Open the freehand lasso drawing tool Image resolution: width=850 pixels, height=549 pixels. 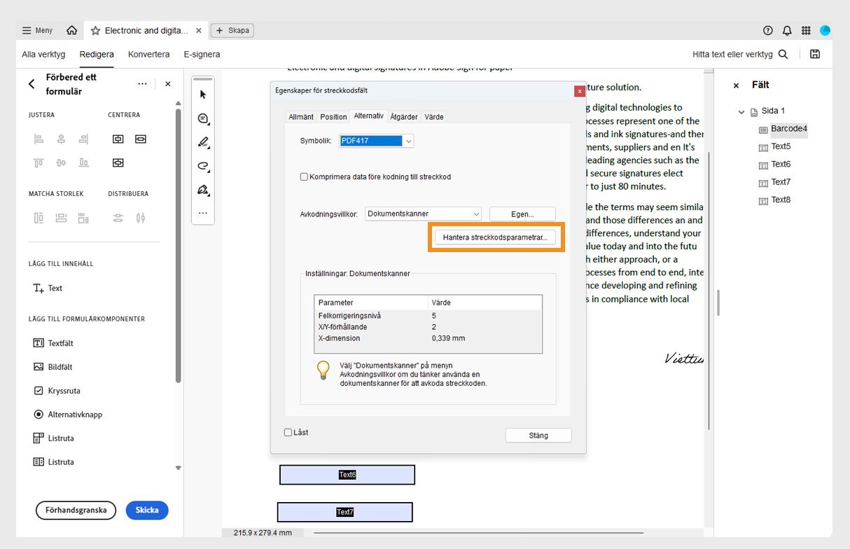[x=203, y=166]
